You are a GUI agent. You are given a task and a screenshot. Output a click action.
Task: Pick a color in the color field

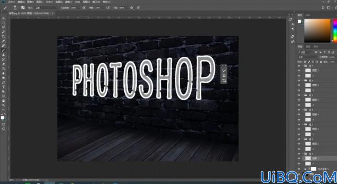click(317, 31)
